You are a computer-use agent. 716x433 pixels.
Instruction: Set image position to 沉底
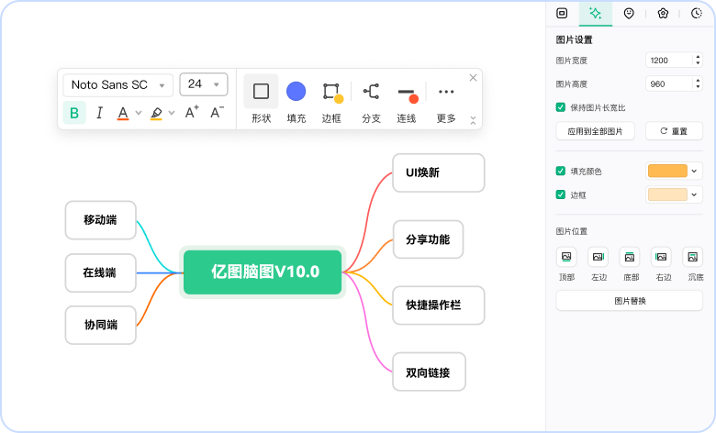[x=693, y=257]
